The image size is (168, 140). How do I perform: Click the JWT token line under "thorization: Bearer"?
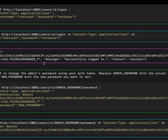pyautogui.click(x=84, y=98)
